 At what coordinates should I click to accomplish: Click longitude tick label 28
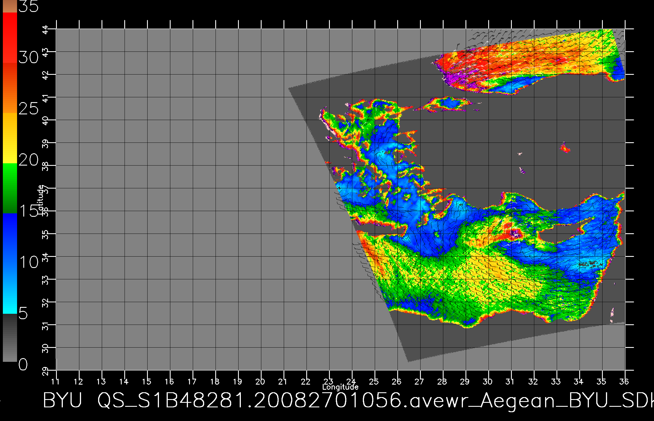442,381
